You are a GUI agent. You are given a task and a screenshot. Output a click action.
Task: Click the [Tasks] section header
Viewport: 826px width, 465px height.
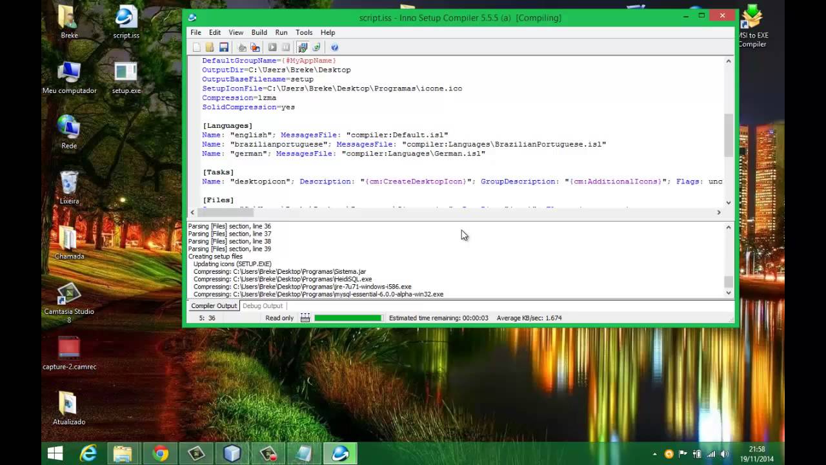tap(218, 172)
